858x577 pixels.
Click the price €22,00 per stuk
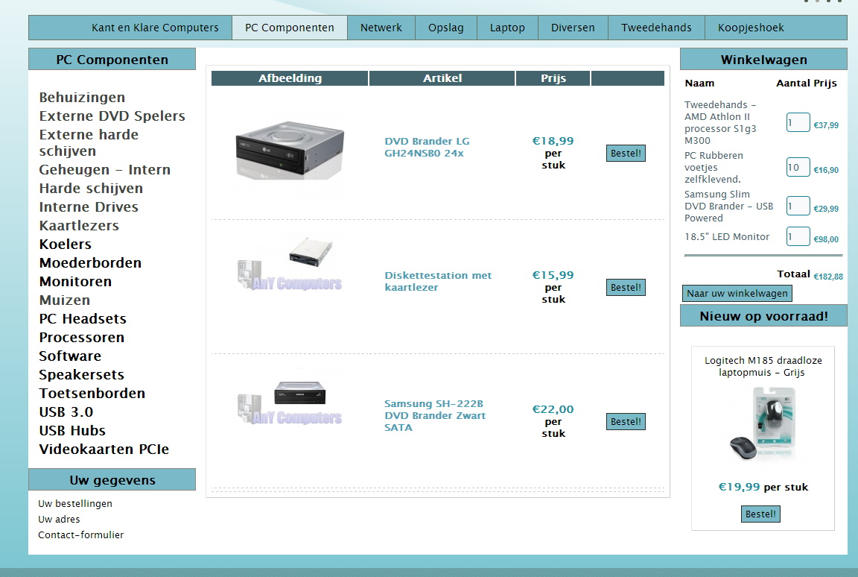coord(553,421)
